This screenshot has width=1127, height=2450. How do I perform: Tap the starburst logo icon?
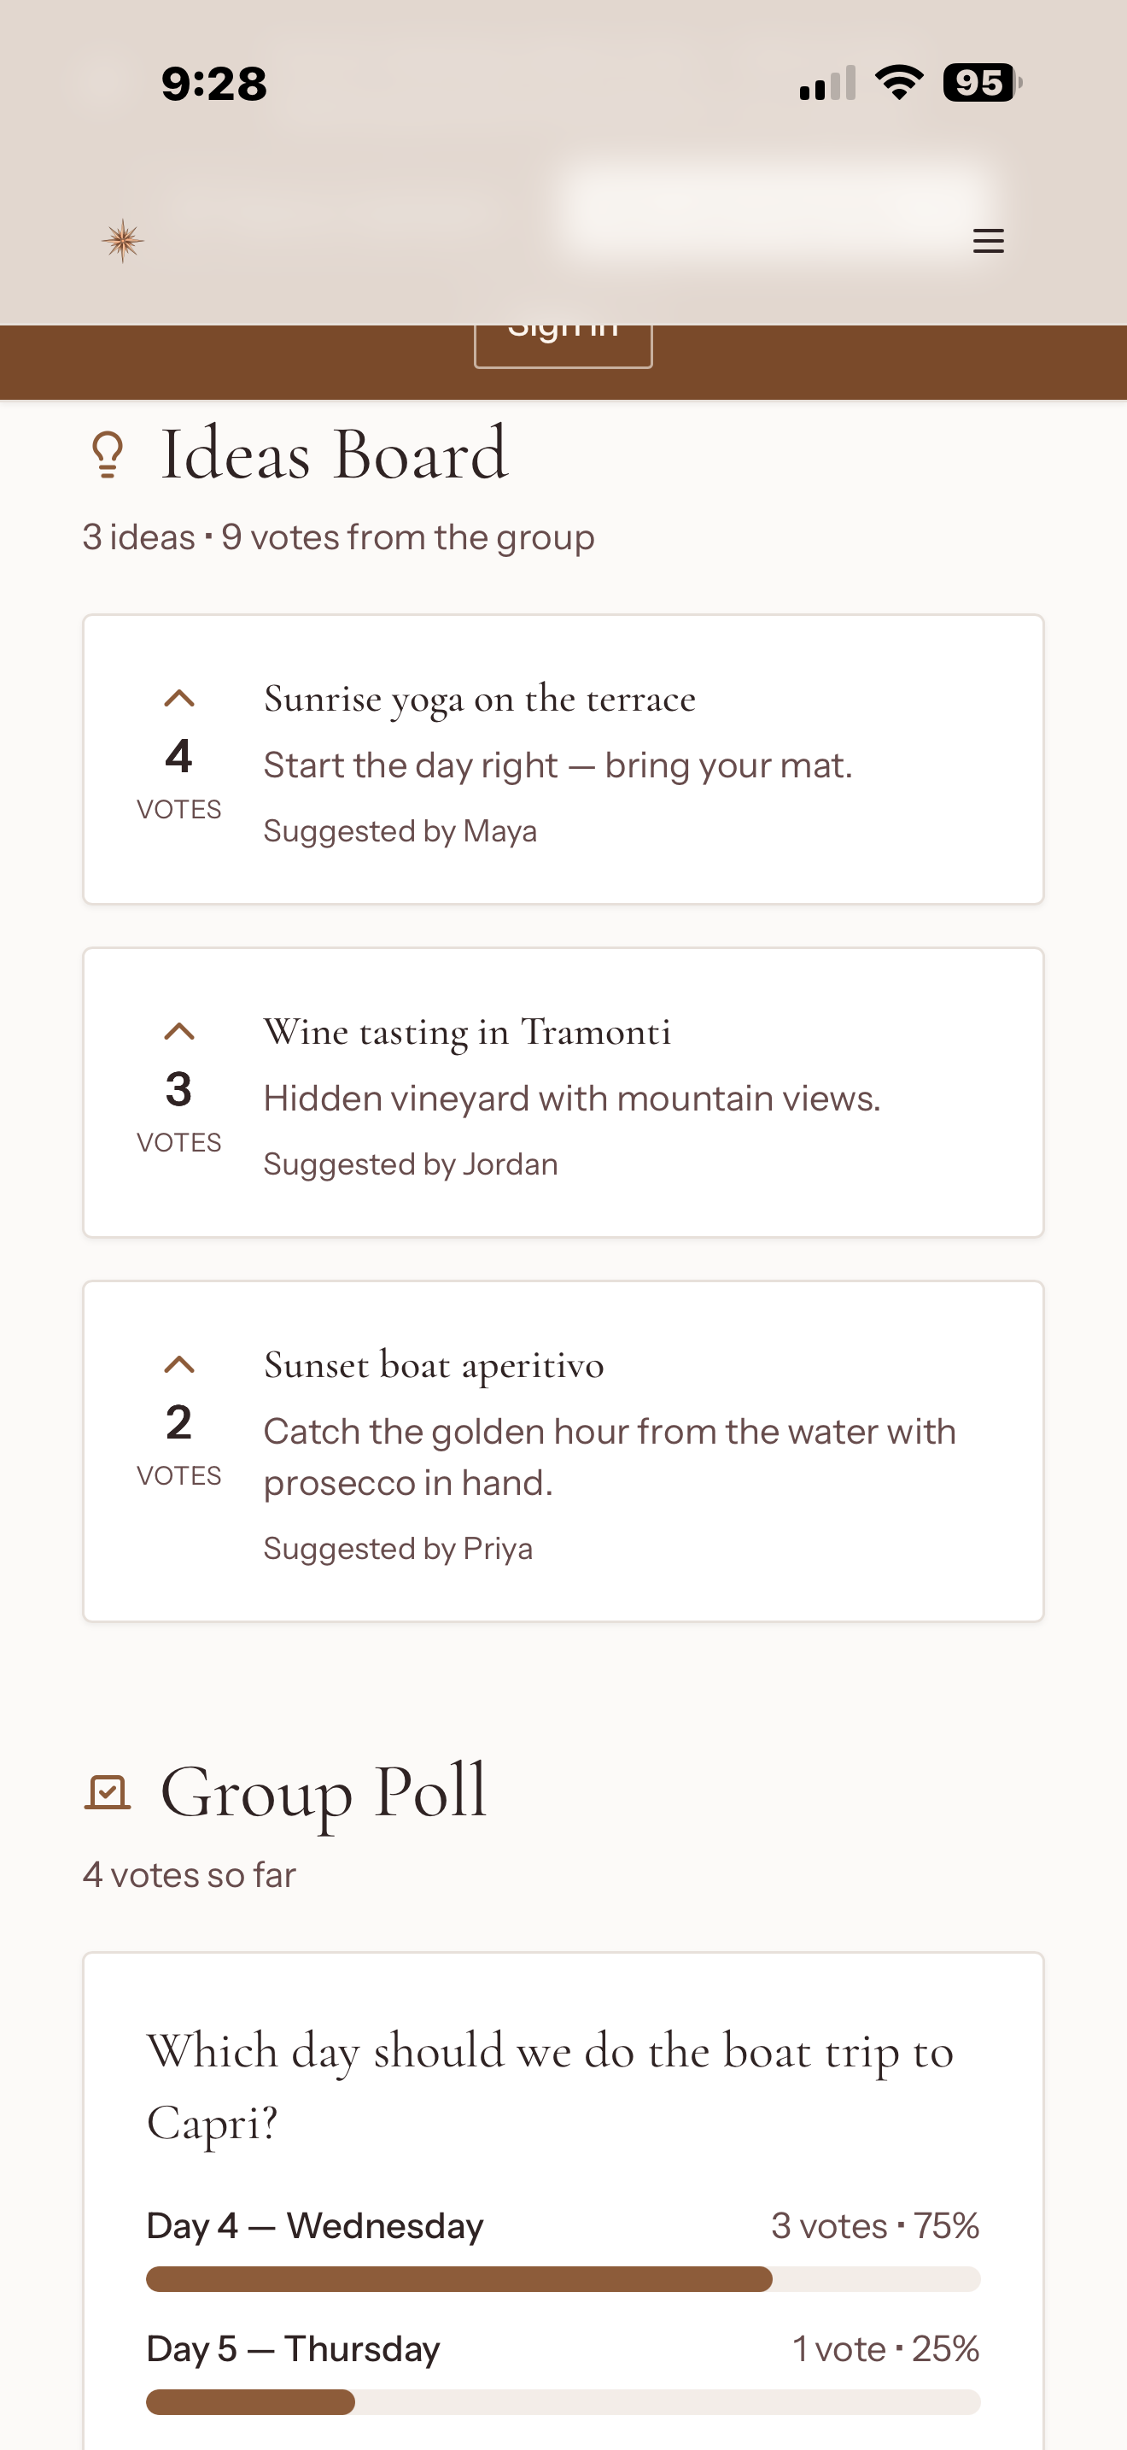[123, 241]
